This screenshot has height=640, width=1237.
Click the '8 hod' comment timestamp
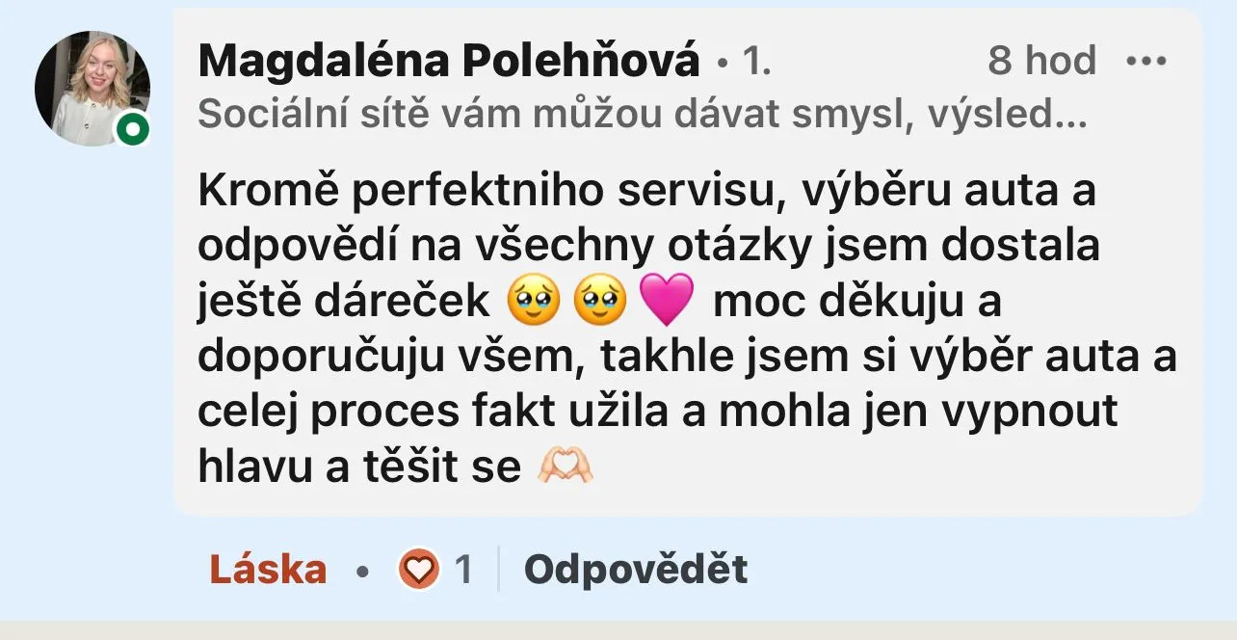(1041, 62)
